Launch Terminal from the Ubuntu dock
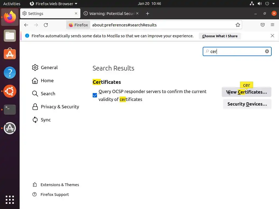The width and height of the screenshot is (279, 209). click(x=10, y=109)
